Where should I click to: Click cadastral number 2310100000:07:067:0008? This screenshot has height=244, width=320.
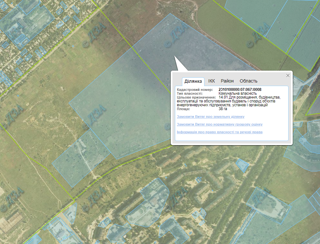tap(240, 90)
